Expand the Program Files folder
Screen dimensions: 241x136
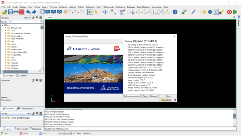tap(5, 50)
